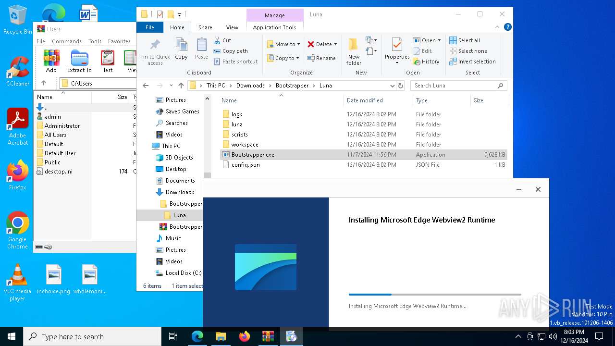This screenshot has height=346, width=615.
Task: Open Application Tools ribbon tab
Action: (x=274, y=27)
